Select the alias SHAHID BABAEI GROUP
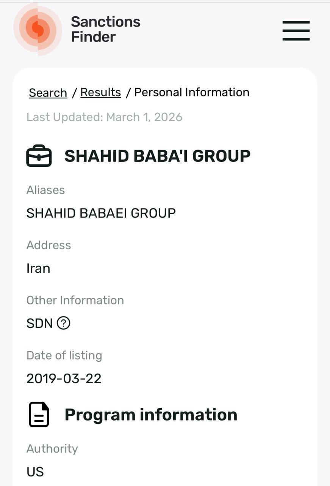Image resolution: width=330 pixels, height=486 pixels. coord(101,213)
